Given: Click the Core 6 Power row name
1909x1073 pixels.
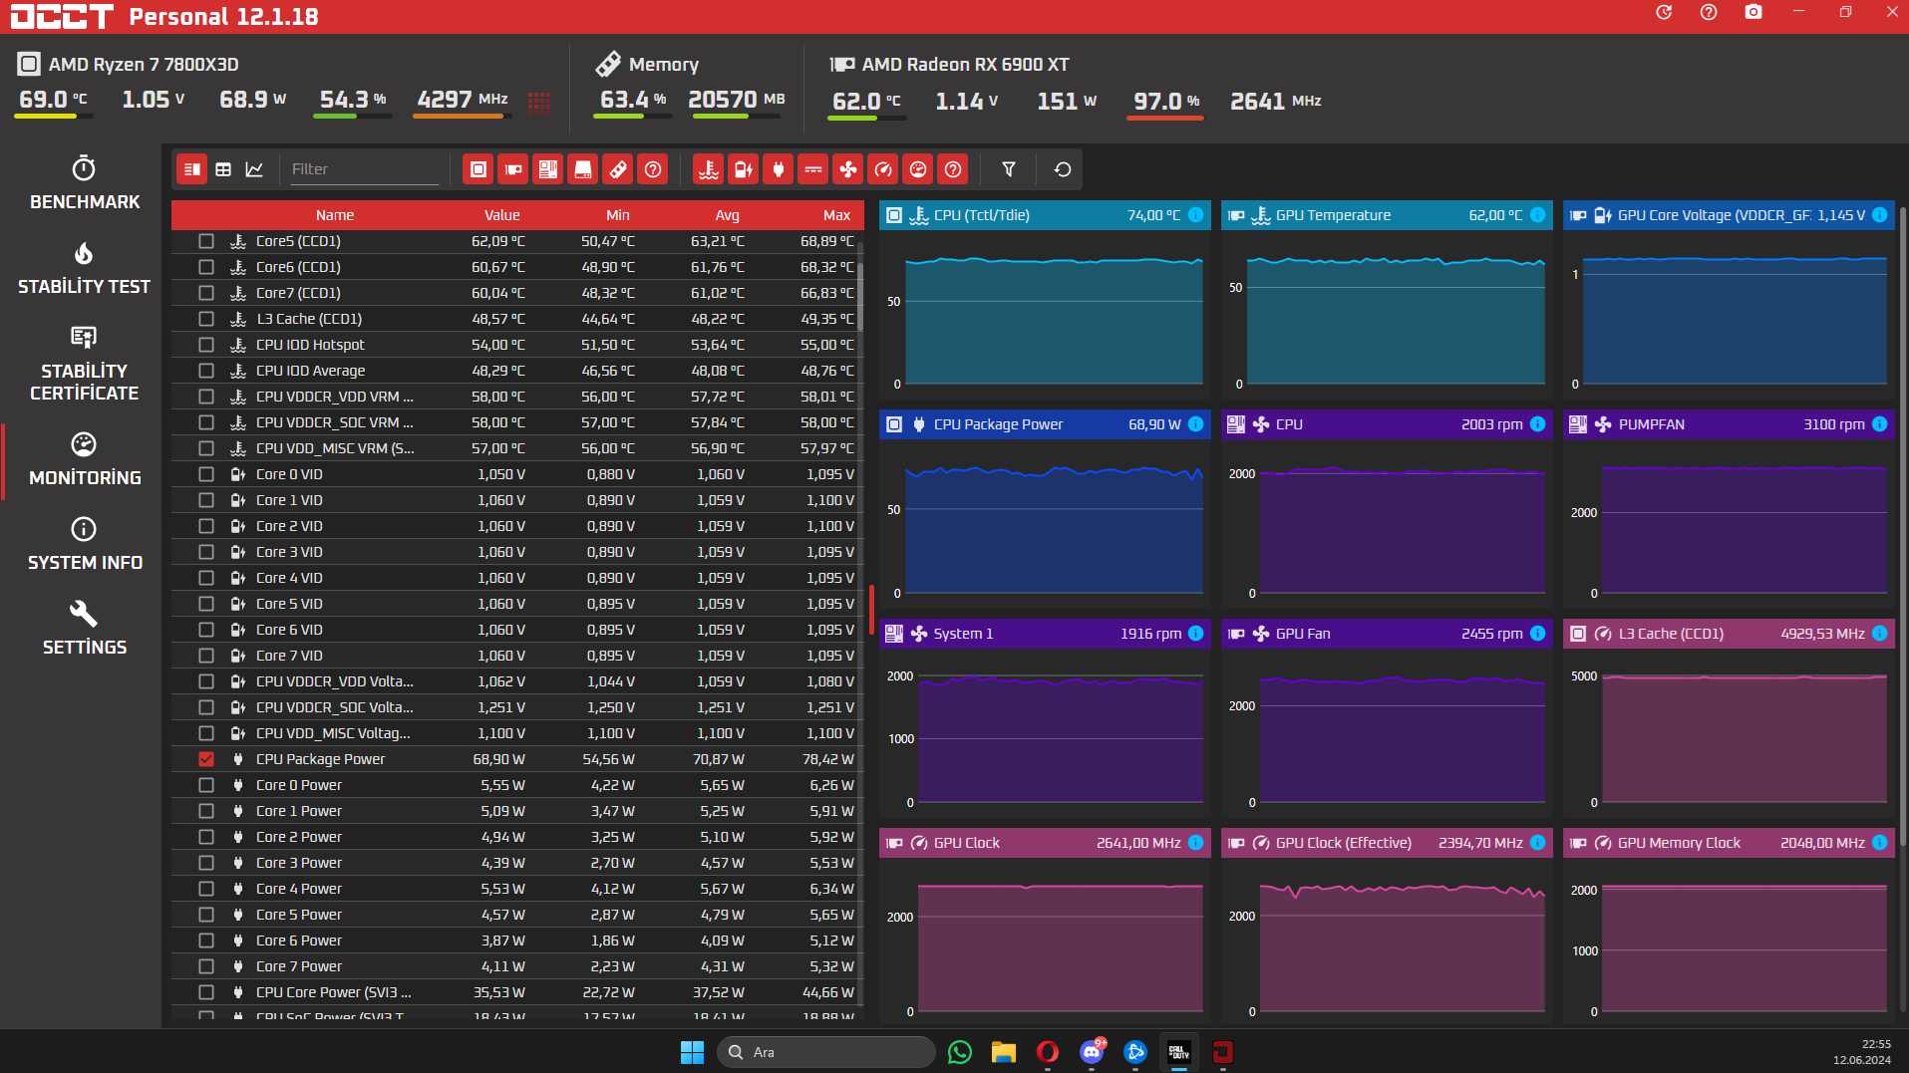Looking at the screenshot, I should (299, 940).
